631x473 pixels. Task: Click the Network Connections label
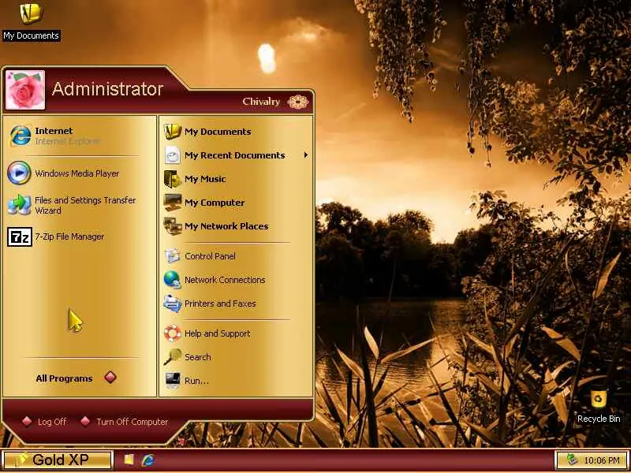[225, 280]
